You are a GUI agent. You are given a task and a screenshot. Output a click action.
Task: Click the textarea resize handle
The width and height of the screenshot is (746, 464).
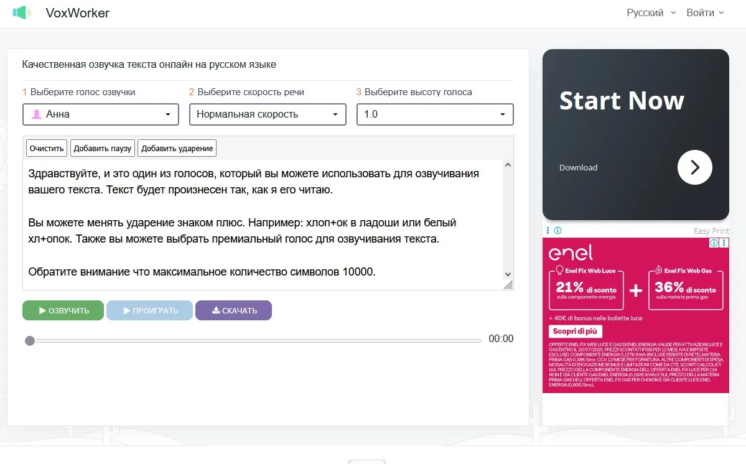click(508, 285)
